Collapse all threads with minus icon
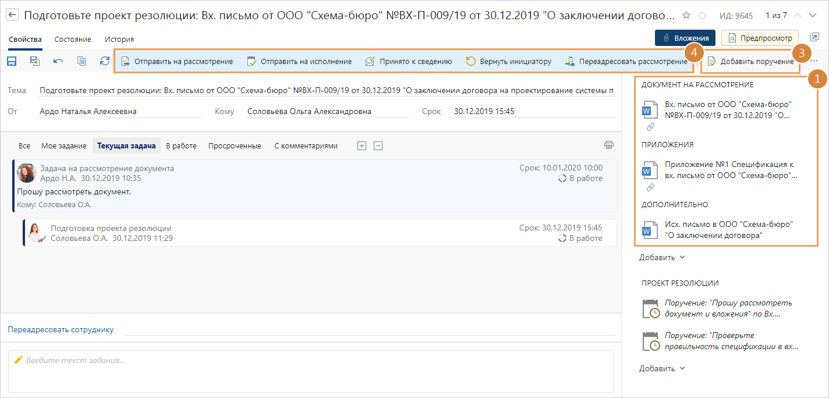 pos(378,146)
